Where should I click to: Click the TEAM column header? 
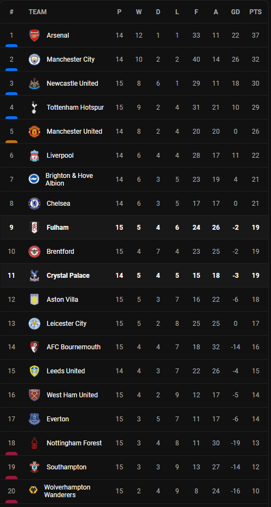pos(38,12)
